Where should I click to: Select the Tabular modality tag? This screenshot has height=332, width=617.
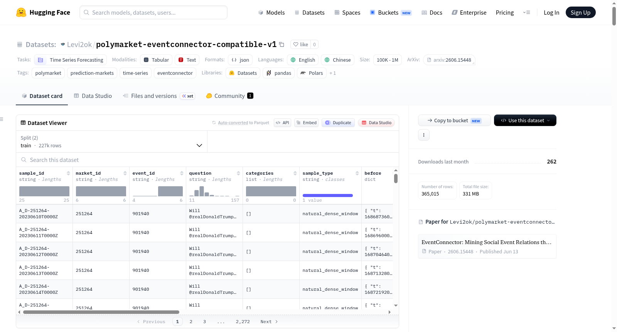click(x=156, y=60)
